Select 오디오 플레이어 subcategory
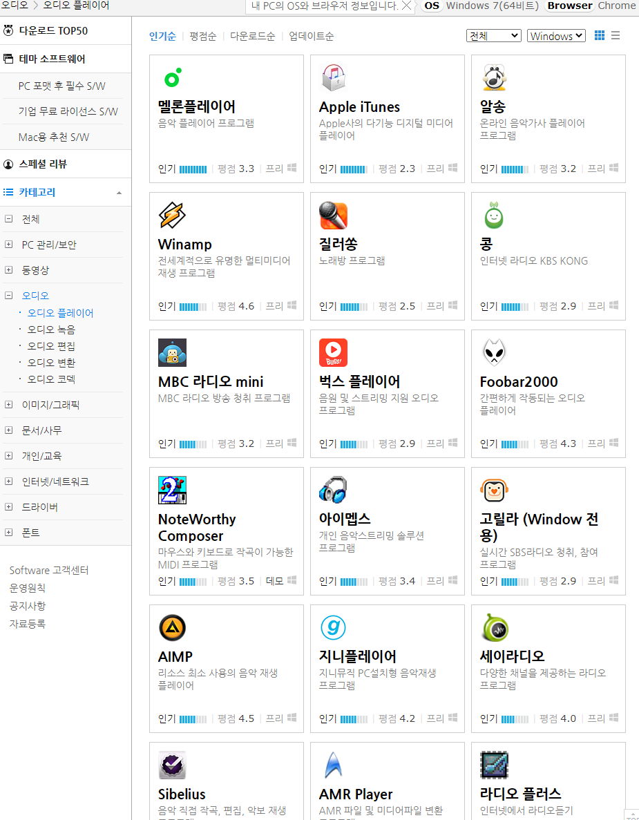Image resolution: width=639 pixels, height=820 pixels. tap(60, 313)
